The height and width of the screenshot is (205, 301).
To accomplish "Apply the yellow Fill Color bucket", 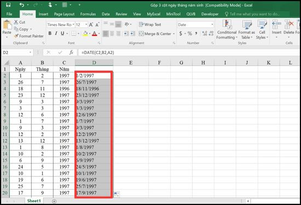I will 85,33.
